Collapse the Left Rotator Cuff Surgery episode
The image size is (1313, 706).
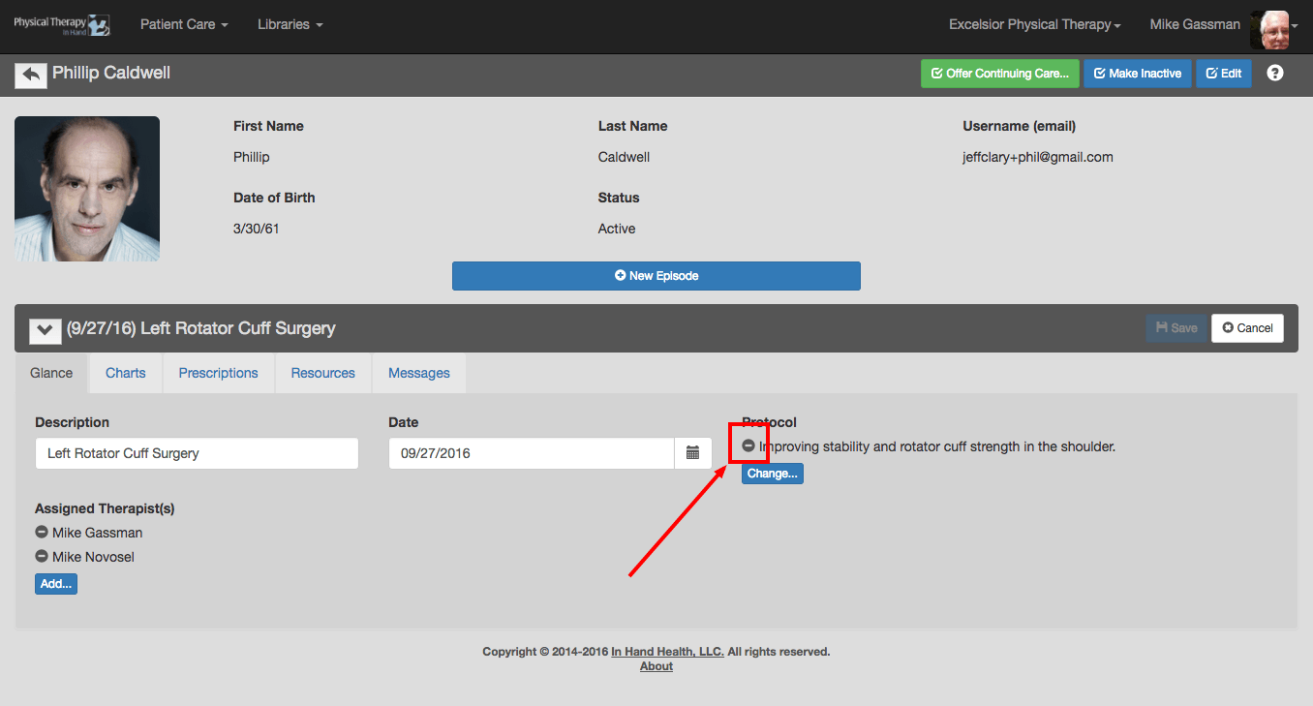pos(45,329)
